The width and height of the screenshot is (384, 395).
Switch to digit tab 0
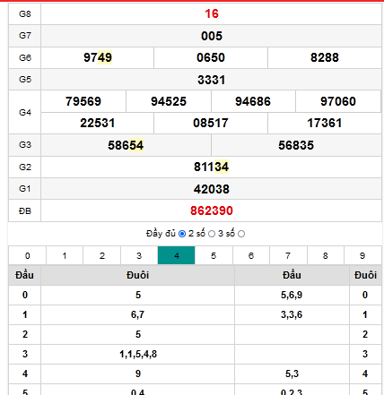[27, 255]
